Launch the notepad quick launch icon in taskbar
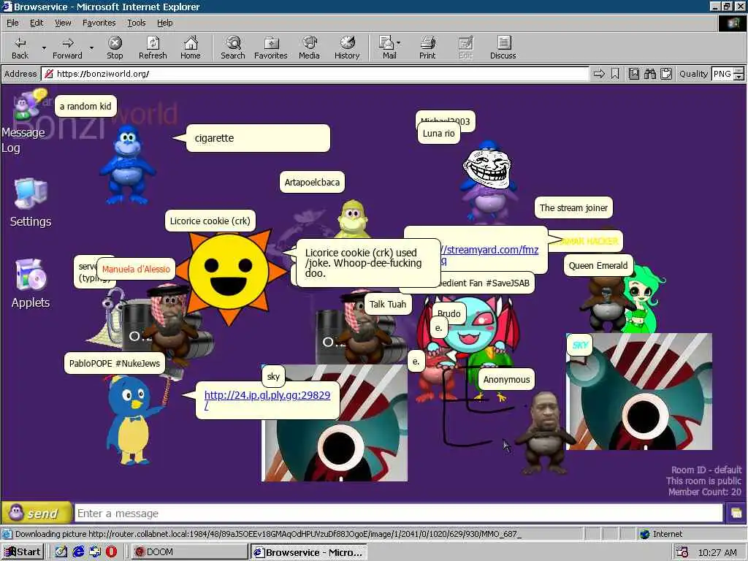 61,552
